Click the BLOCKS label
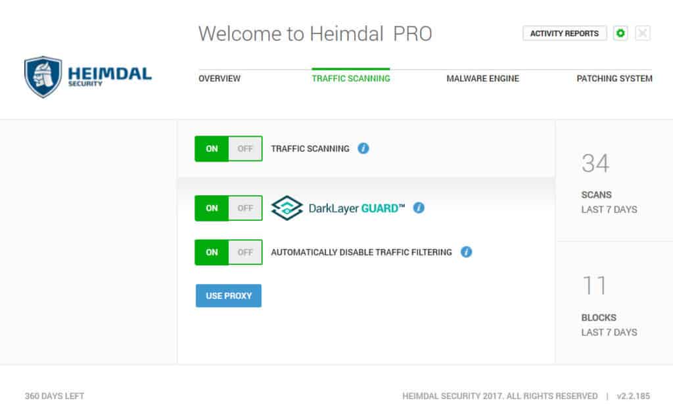 599,317
